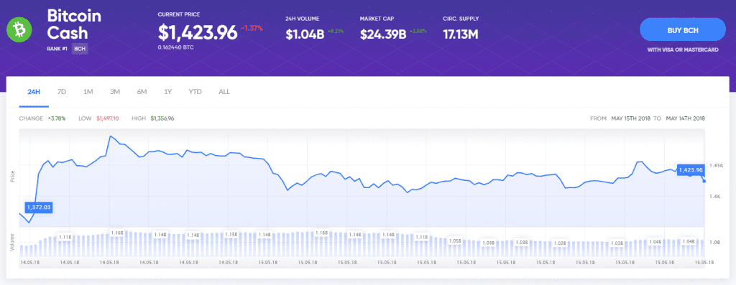Click the MAY 14TH 2018 to date
Screen dimensions: 736x285
click(x=685, y=118)
